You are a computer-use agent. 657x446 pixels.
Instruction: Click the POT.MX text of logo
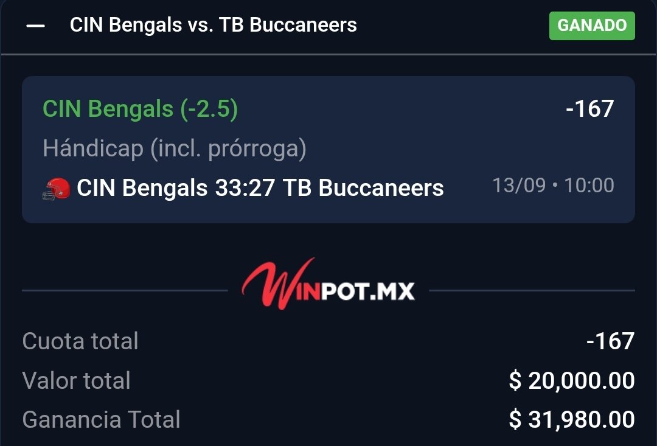368,291
